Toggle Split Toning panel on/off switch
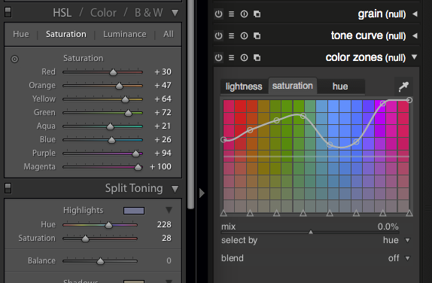The image size is (432, 283). tap(8, 188)
